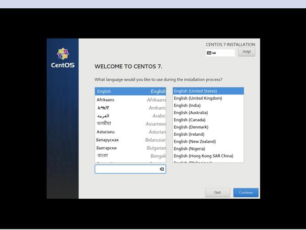Select English (United Kingdom) locale
The image size is (306, 230).
(208, 98)
